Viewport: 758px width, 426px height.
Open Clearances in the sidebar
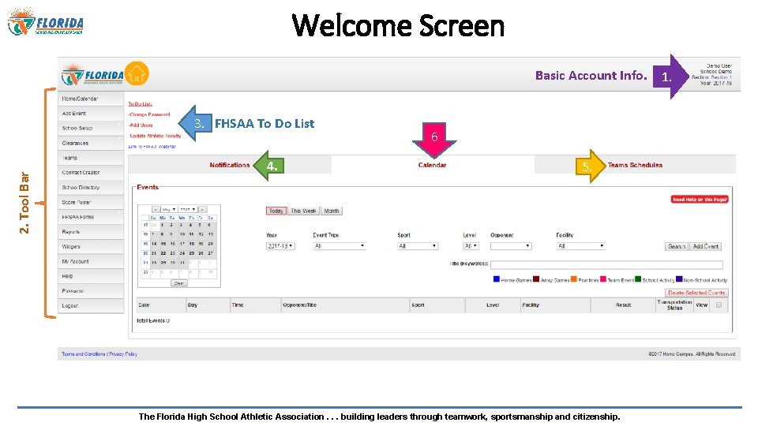tap(91, 143)
